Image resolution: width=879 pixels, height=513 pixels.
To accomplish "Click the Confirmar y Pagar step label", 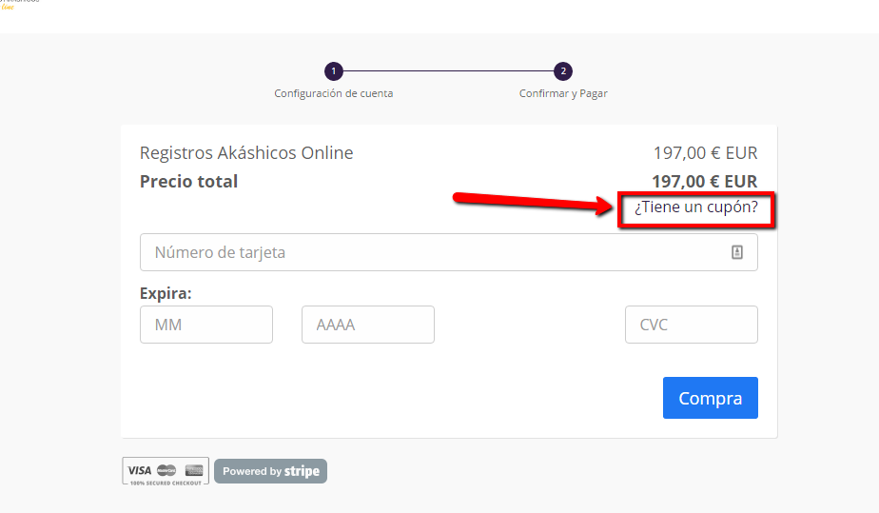I will click(563, 93).
